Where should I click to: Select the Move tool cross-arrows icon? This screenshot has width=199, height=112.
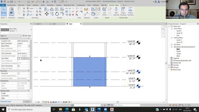[47, 14]
